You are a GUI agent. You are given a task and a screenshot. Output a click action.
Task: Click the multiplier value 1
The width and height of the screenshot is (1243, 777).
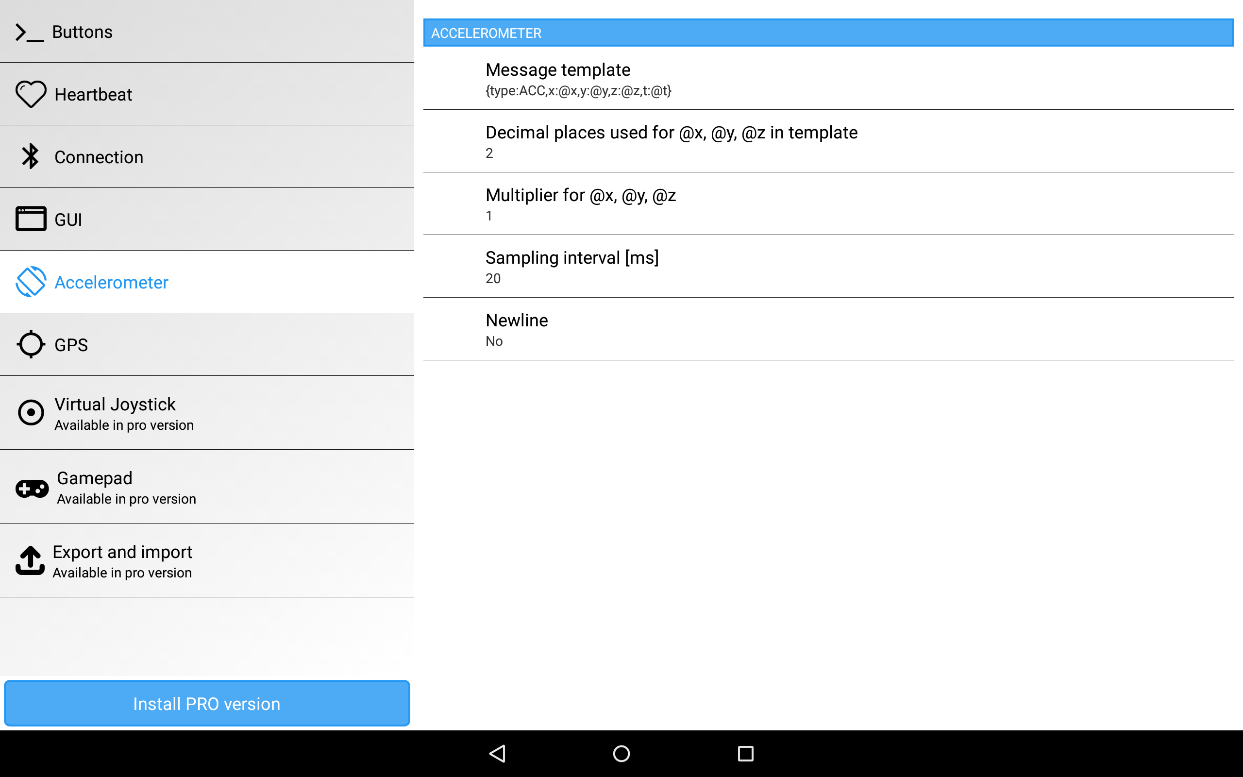coord(489,216)
